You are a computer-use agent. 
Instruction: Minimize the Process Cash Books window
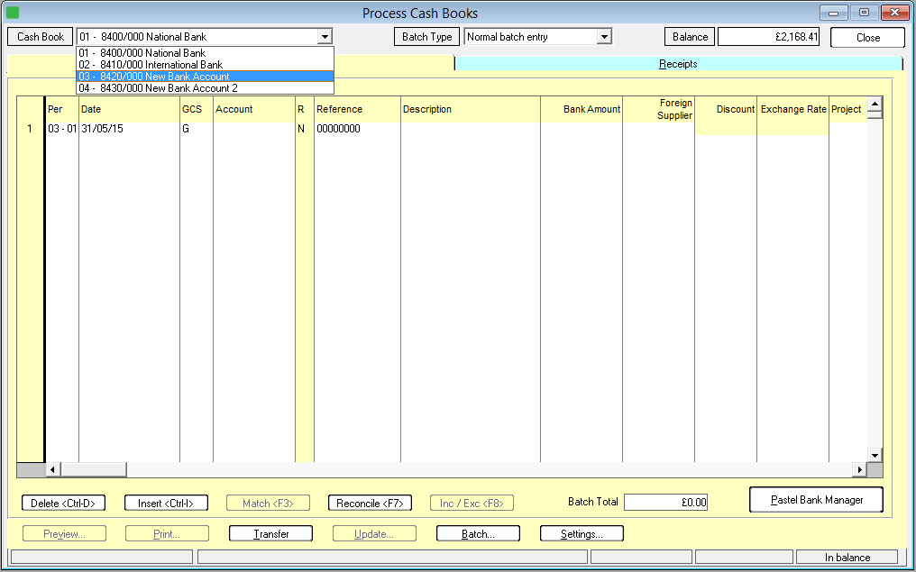(x=834, y=13)
